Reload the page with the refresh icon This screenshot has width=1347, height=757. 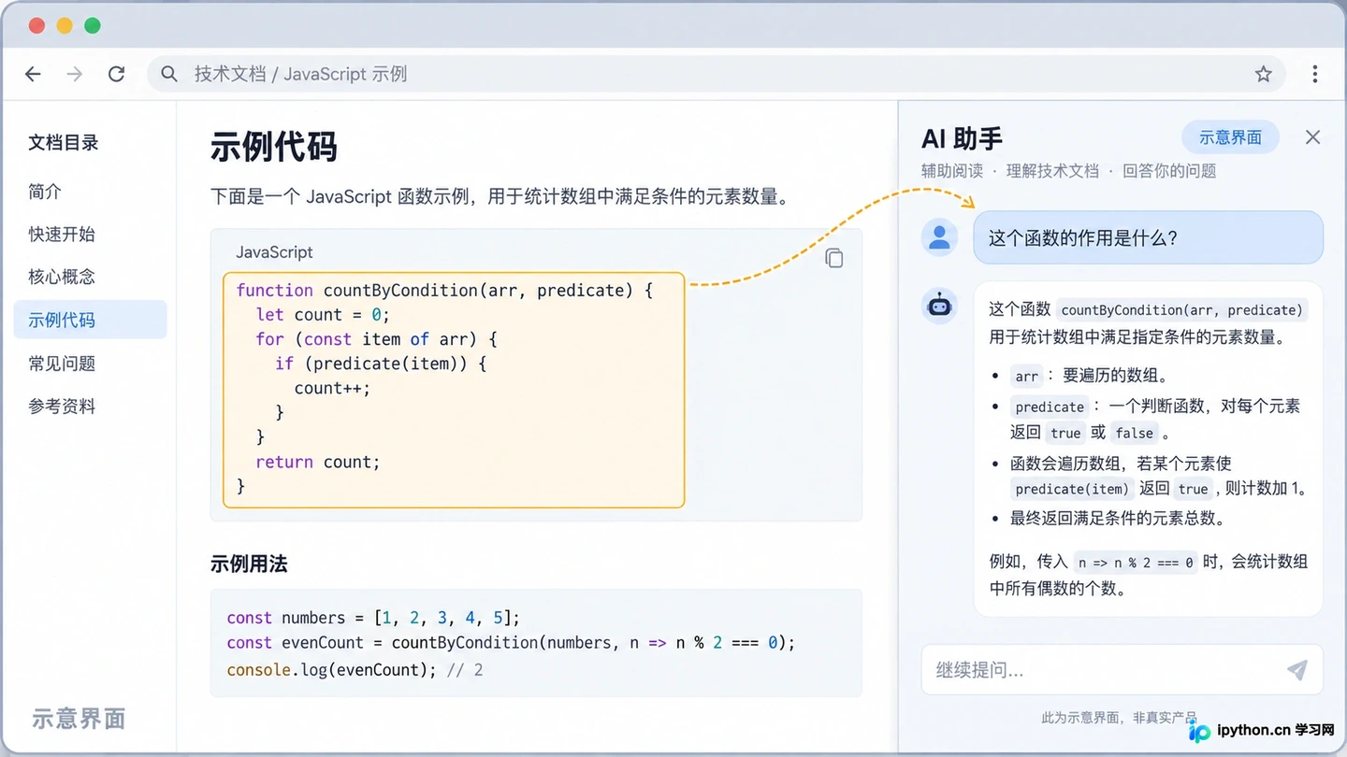coord(116,74)
